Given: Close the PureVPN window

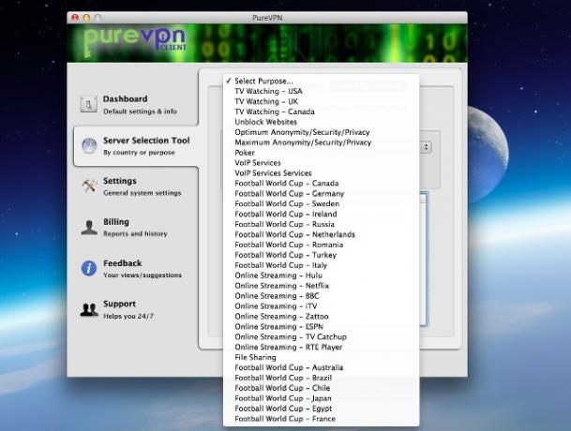Looking at the screenshot, I should coord(75,18).
